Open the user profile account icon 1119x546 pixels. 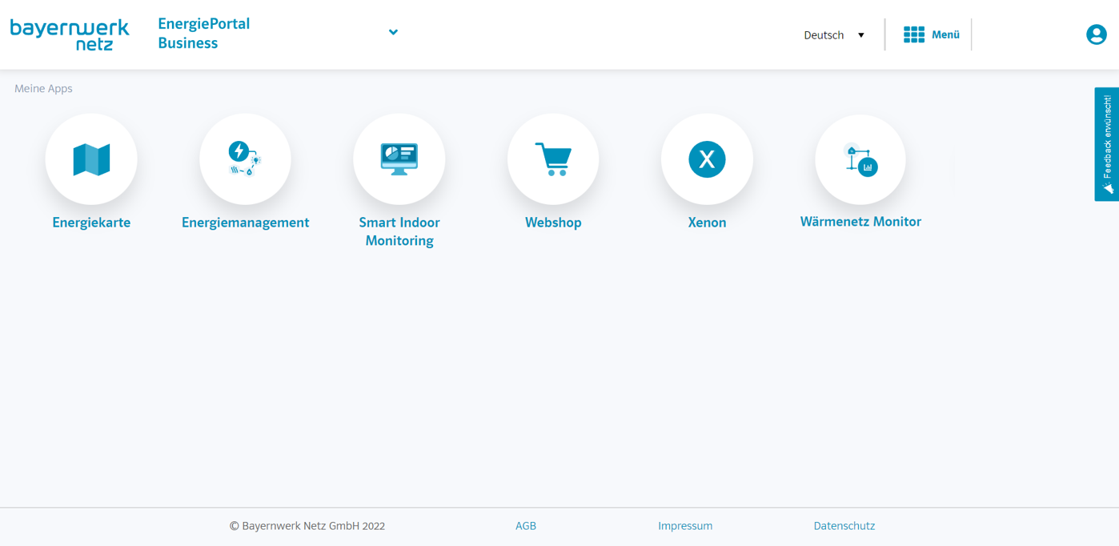(x=1096, y=34)
